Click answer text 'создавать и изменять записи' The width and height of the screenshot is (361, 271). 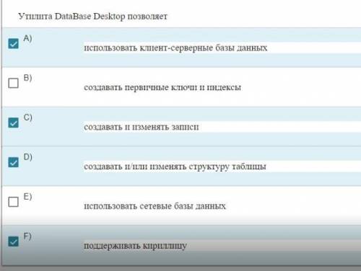coord(142,127)
